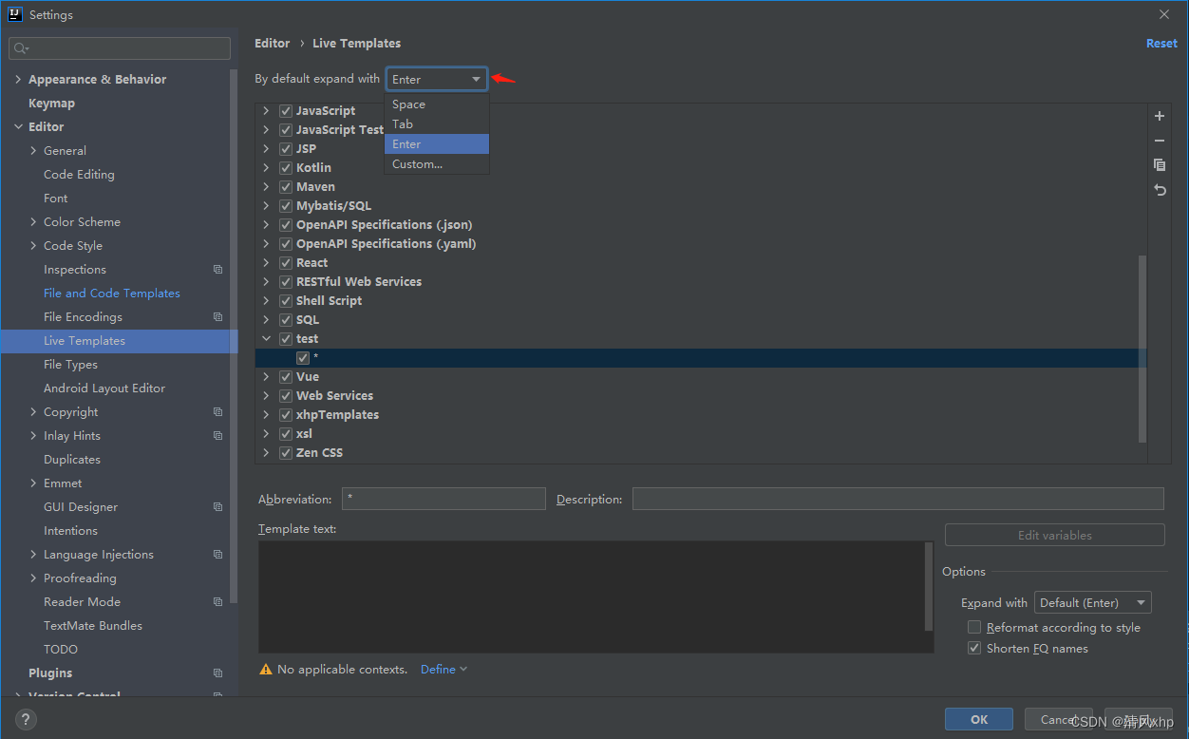Toggle the Reformat according to style checkbox
This screenshot has width=1189, height=739.
coord(974,627)
